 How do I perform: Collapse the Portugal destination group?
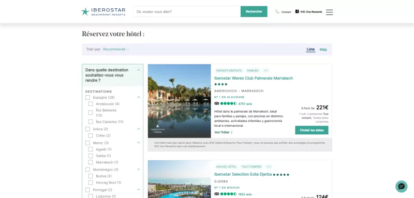coord(139,190)
